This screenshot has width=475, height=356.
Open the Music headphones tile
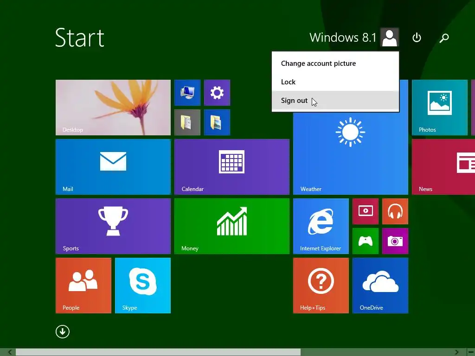coord(395,211)
